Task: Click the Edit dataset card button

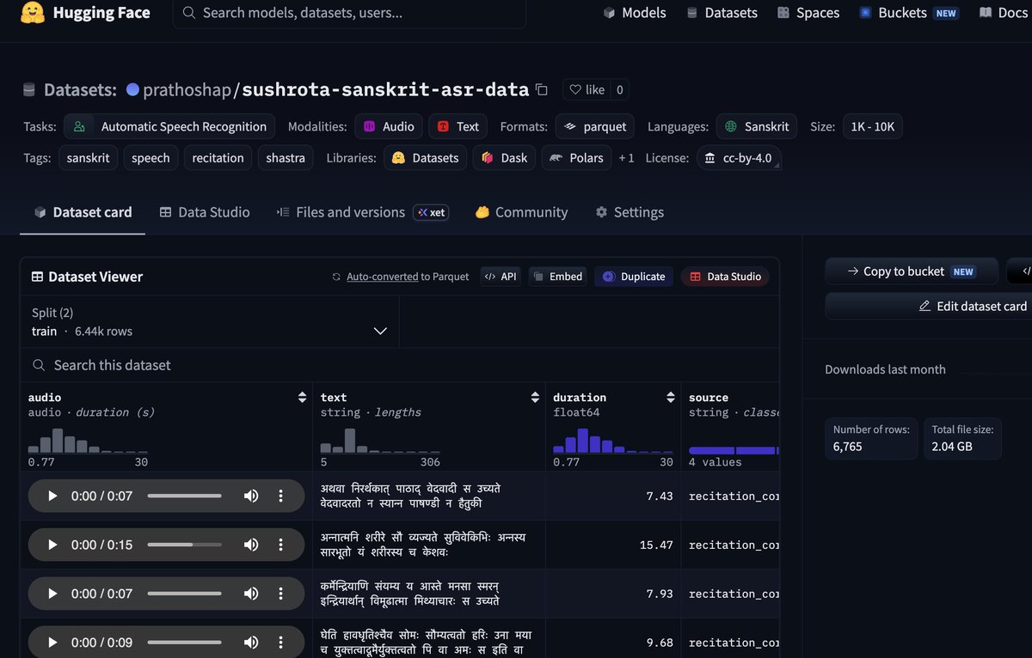Action: tap(972, 306)
